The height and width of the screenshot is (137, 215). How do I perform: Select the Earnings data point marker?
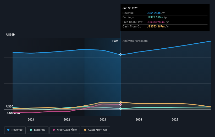(120, 109)
